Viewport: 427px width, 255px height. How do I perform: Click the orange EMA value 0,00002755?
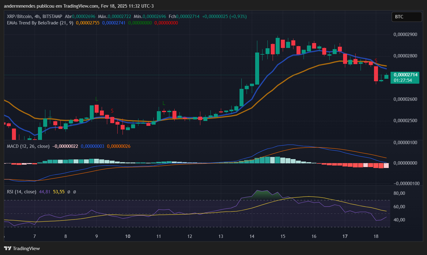[x=88, y=23]
